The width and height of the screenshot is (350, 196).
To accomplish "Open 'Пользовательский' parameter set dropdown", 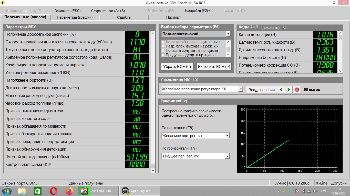I will [x=228, y=34].
